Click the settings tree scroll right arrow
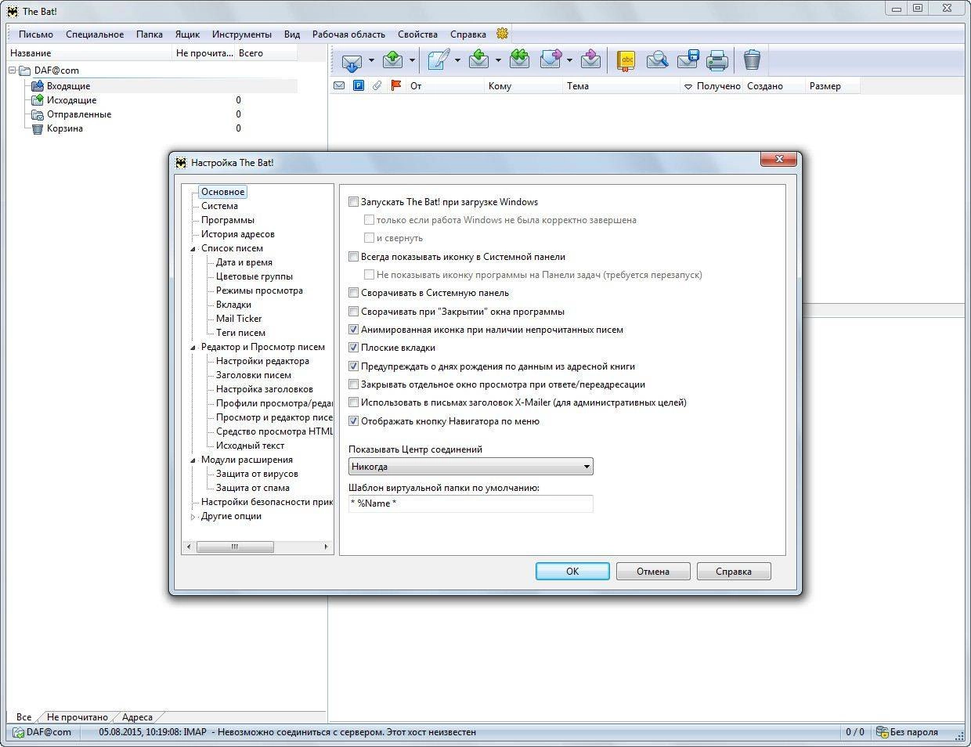 [327, 547]
